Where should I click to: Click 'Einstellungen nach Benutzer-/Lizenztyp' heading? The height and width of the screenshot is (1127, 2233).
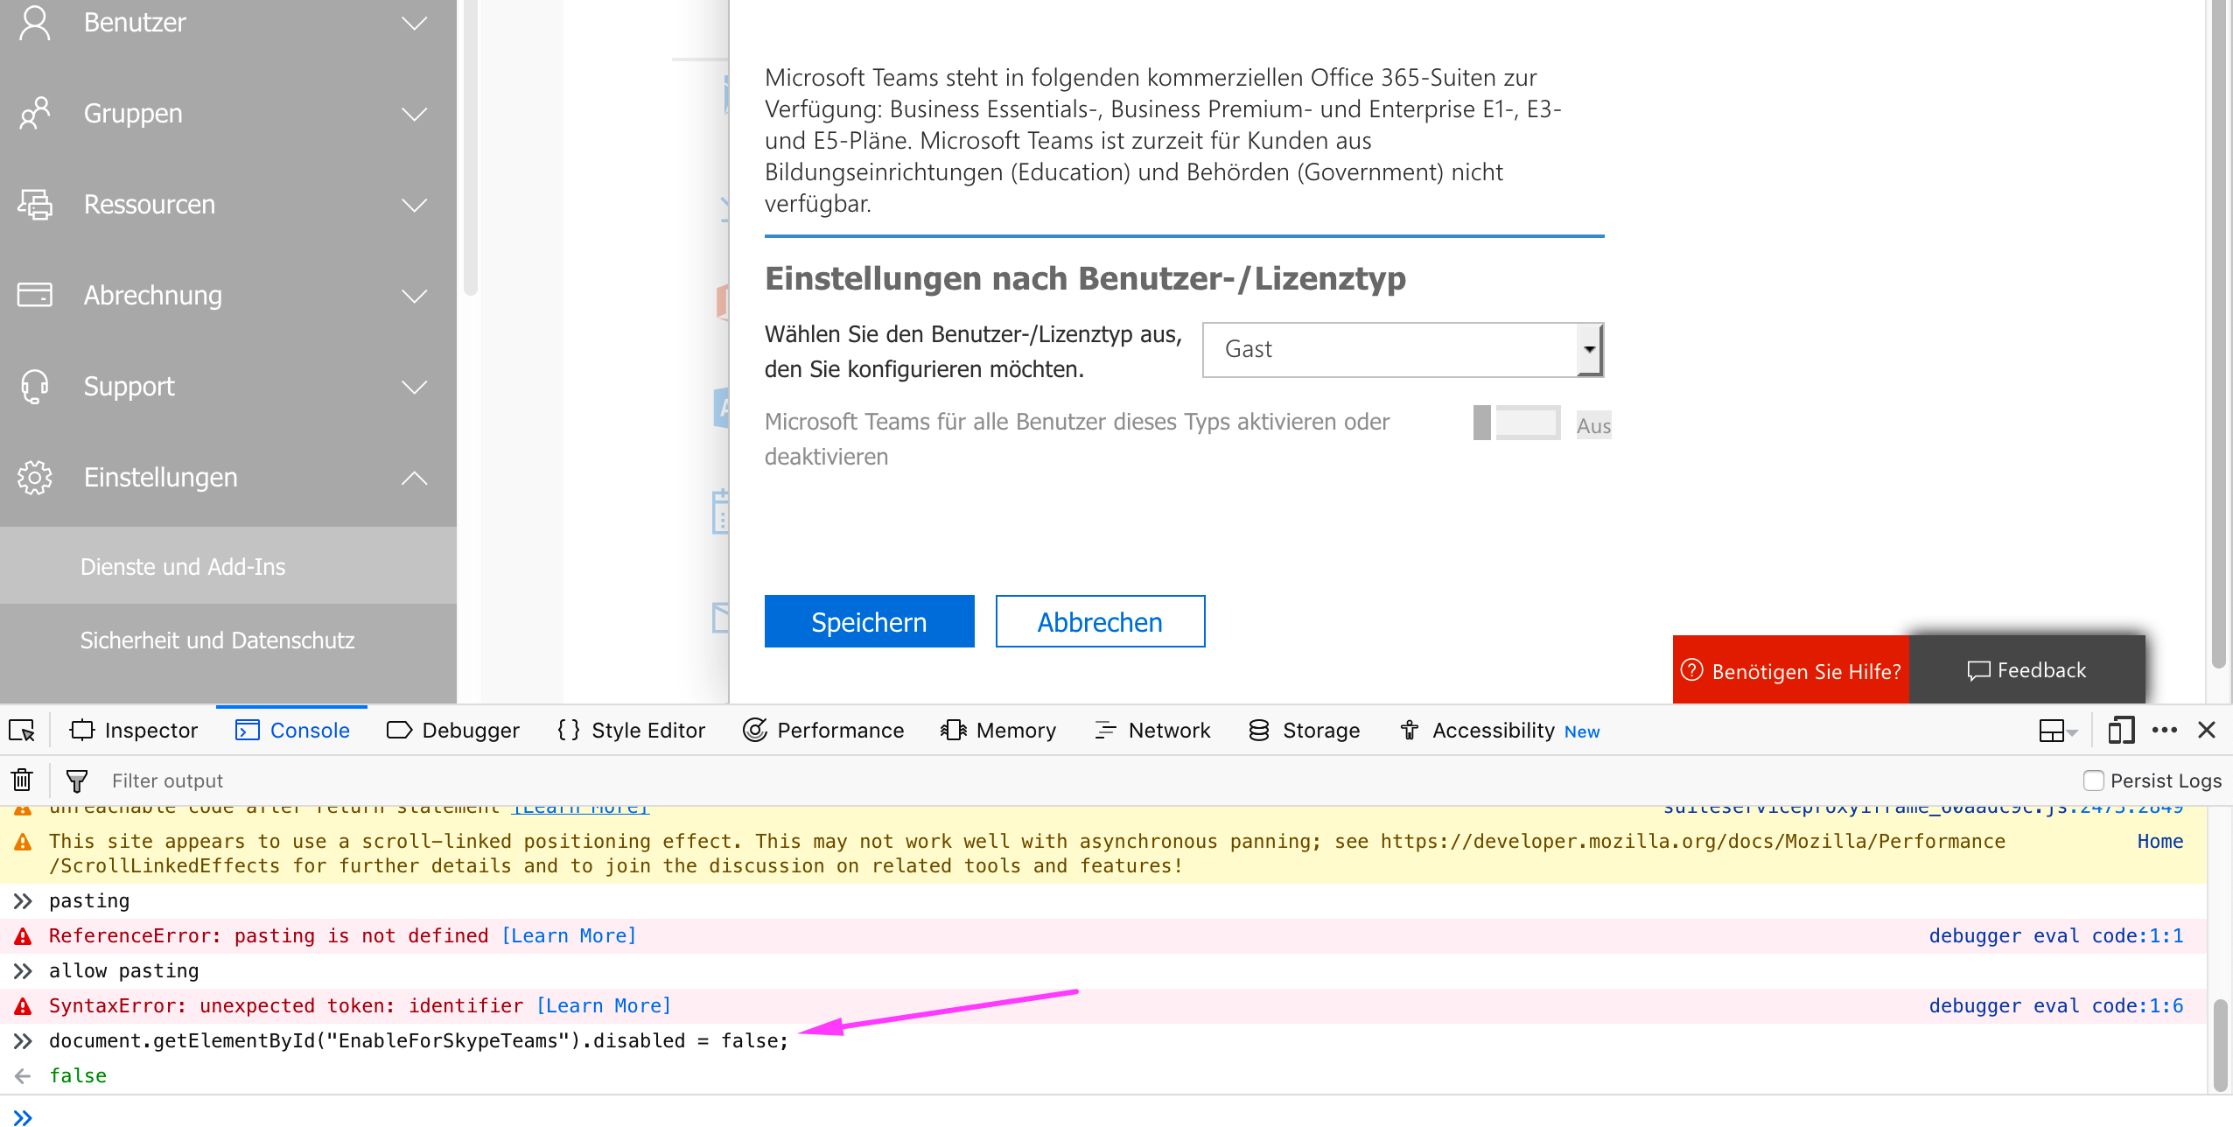(x=1085, y=278)
